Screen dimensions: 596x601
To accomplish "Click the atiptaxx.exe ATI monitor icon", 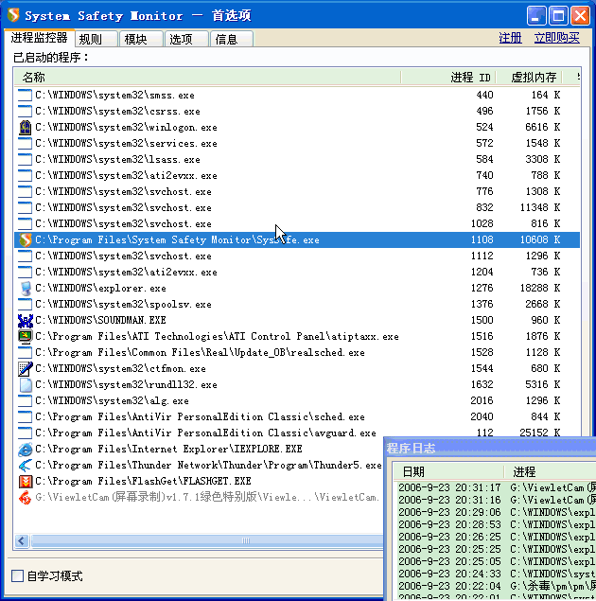I will [x=25, y=337].
